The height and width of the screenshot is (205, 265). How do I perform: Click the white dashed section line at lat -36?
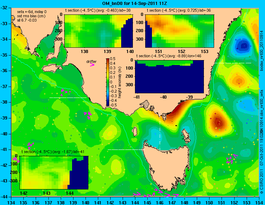click(233, 63)
